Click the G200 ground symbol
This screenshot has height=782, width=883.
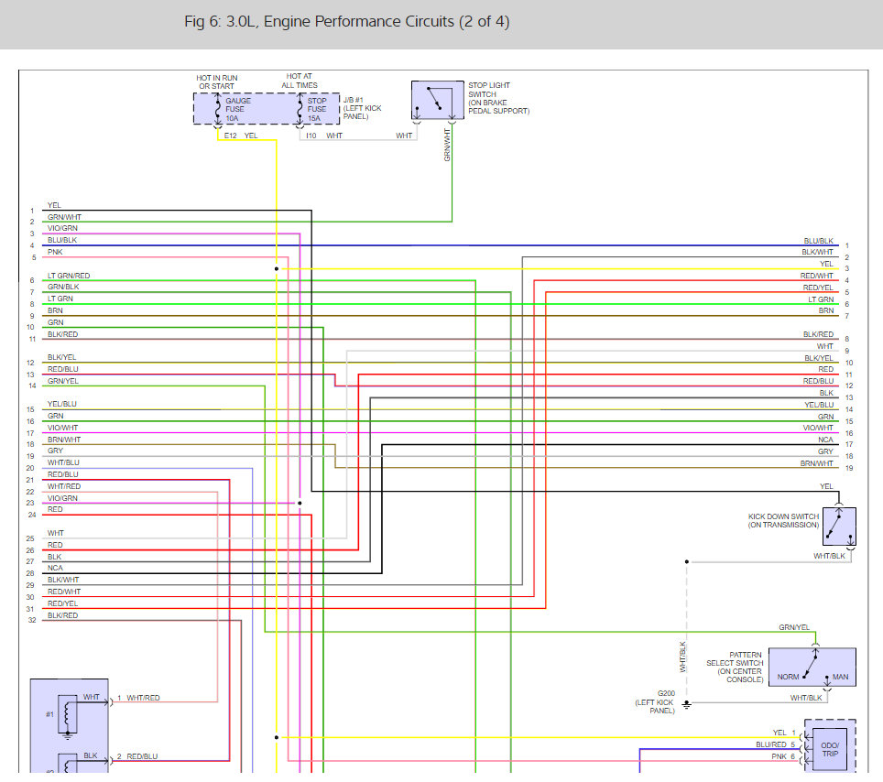(x=686, y=704)
